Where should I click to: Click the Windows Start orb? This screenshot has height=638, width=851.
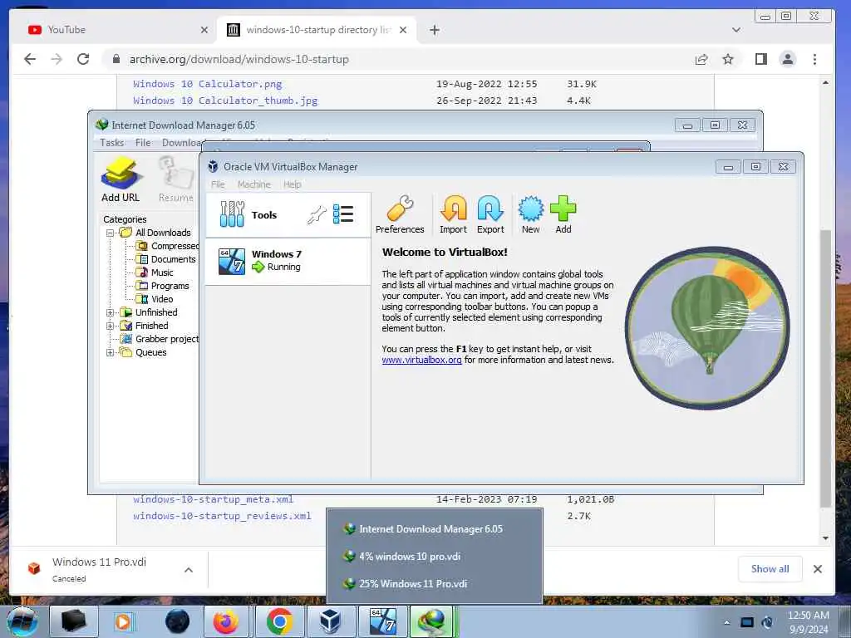click(22, 621)
